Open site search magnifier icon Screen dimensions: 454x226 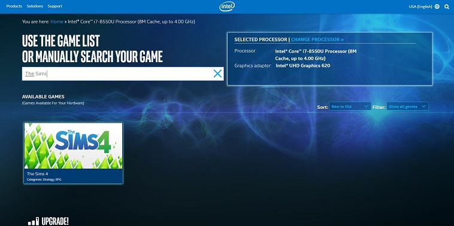447,7
